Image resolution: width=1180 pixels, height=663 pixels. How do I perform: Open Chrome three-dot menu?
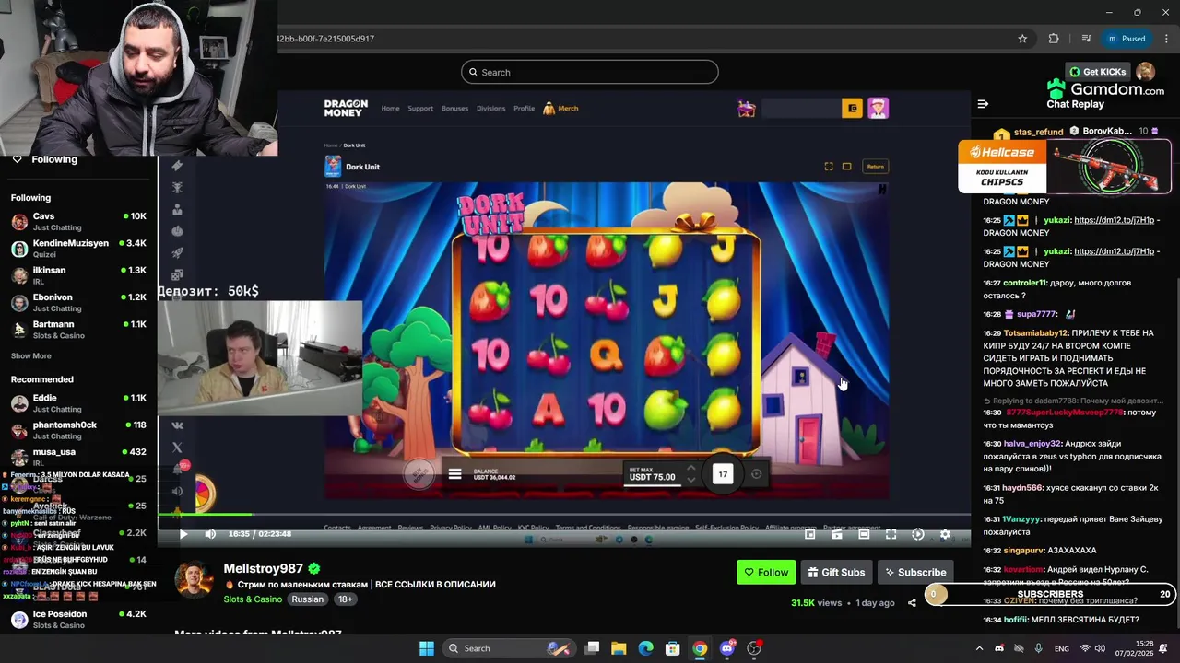click(x=1167, y=39)
